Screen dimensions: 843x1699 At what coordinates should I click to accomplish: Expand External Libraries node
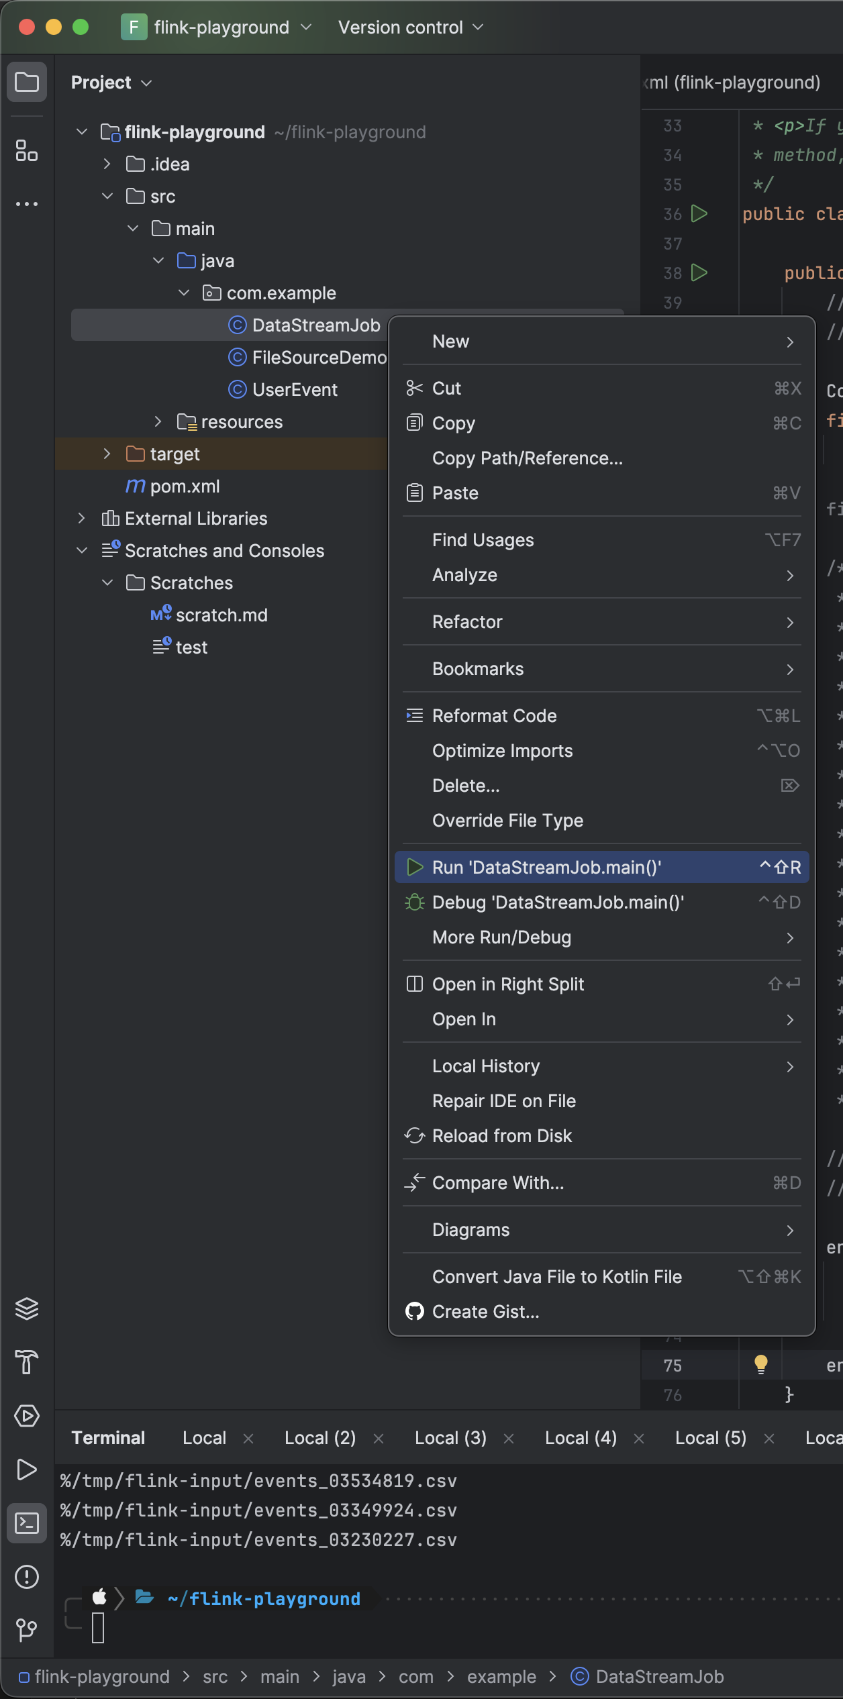(x=82, y=519)
